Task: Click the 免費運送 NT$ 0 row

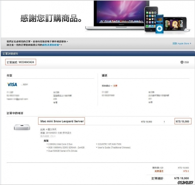Action: coord(172,171)
